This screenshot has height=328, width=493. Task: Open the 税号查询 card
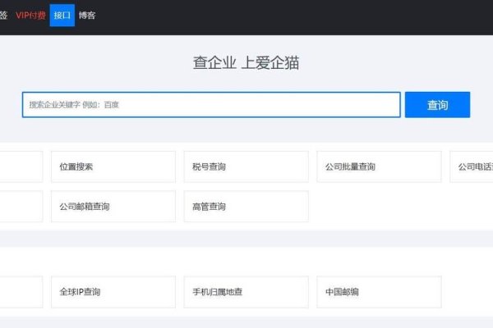(246, 166)
